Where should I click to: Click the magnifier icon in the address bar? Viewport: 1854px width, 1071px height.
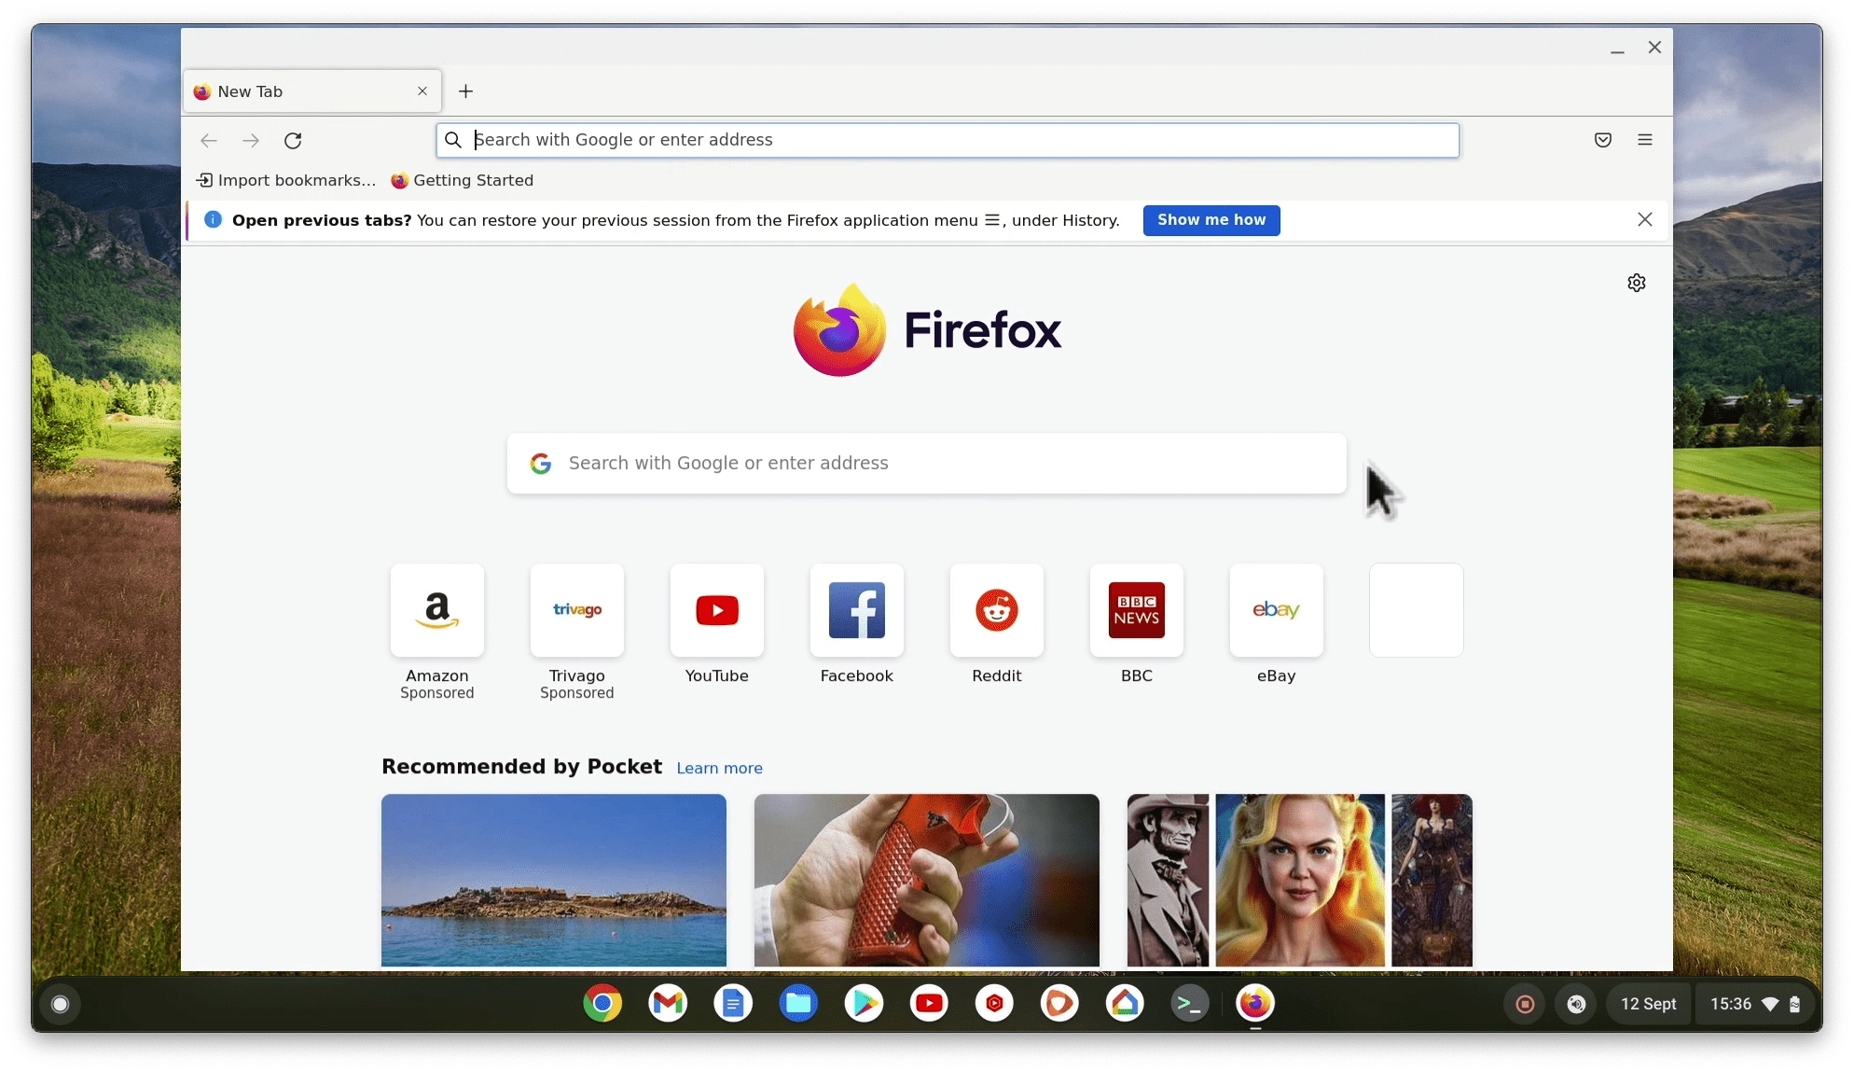(453, 140)
